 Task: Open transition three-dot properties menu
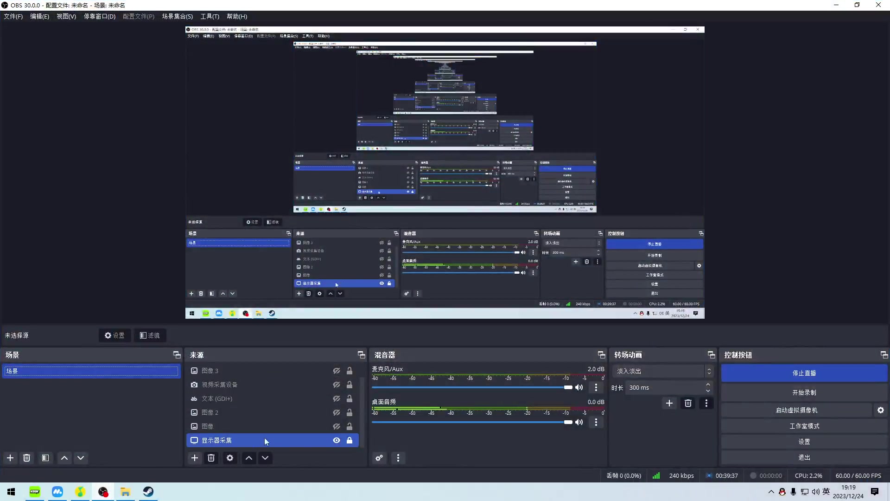706,403
